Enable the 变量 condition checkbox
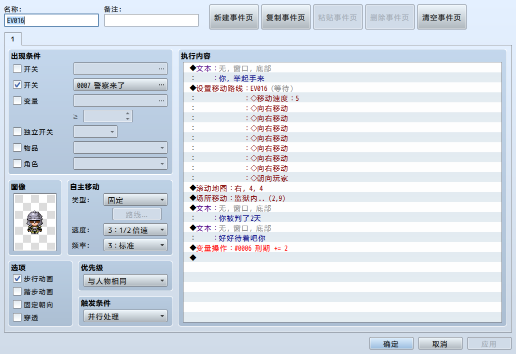 [17, 100]
